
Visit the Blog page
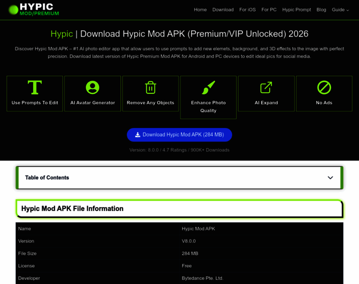[321, 10]
